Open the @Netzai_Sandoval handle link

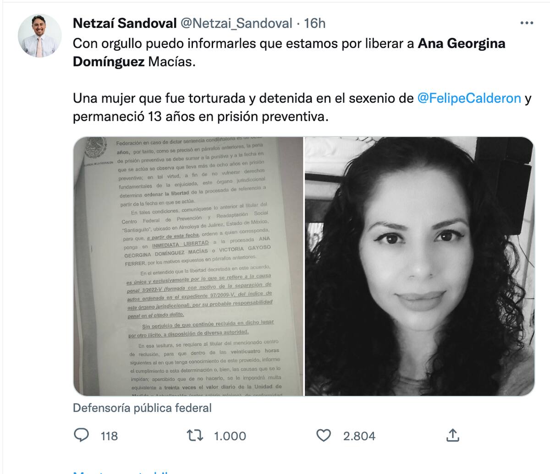[236, 23]
